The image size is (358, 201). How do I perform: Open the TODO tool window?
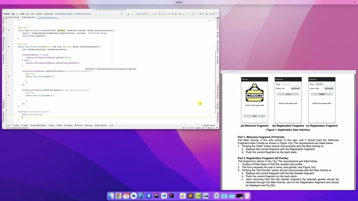click(59, 125)
